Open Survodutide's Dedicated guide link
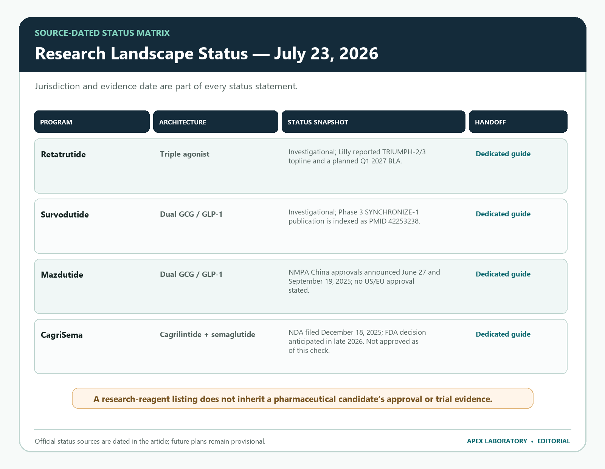Image resolution: width=605 pixels, height=469 pixels. [x=503, y=214]
